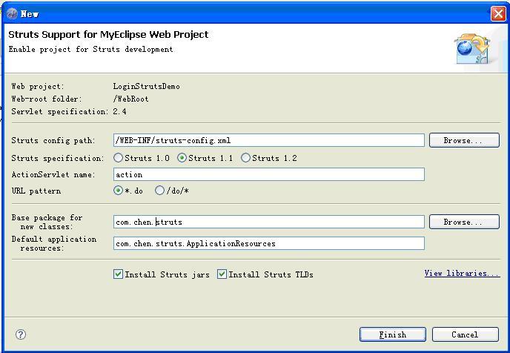Viewport: 510px width, 353px height.
Task: Click the ActionServlet name label
Action: pos(53,175)
